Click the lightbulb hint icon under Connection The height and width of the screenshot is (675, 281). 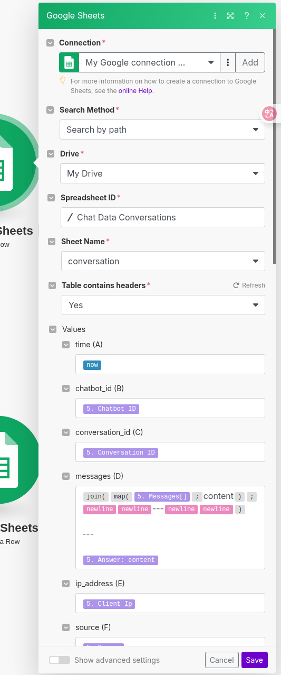tap(63, 81)
